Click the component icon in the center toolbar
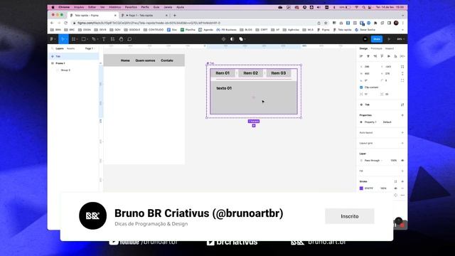Viewport: 455px width, 256px height. (223, 39)
